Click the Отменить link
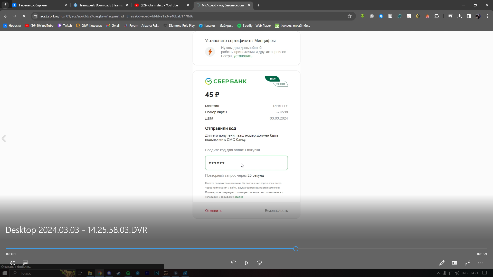Image resolution: width=493 pixels, height=277 pixels. (x=213, y=211)
